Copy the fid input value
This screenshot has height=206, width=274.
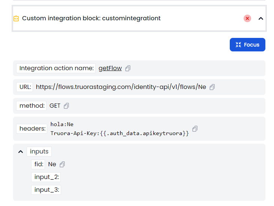tap(62, 164)
